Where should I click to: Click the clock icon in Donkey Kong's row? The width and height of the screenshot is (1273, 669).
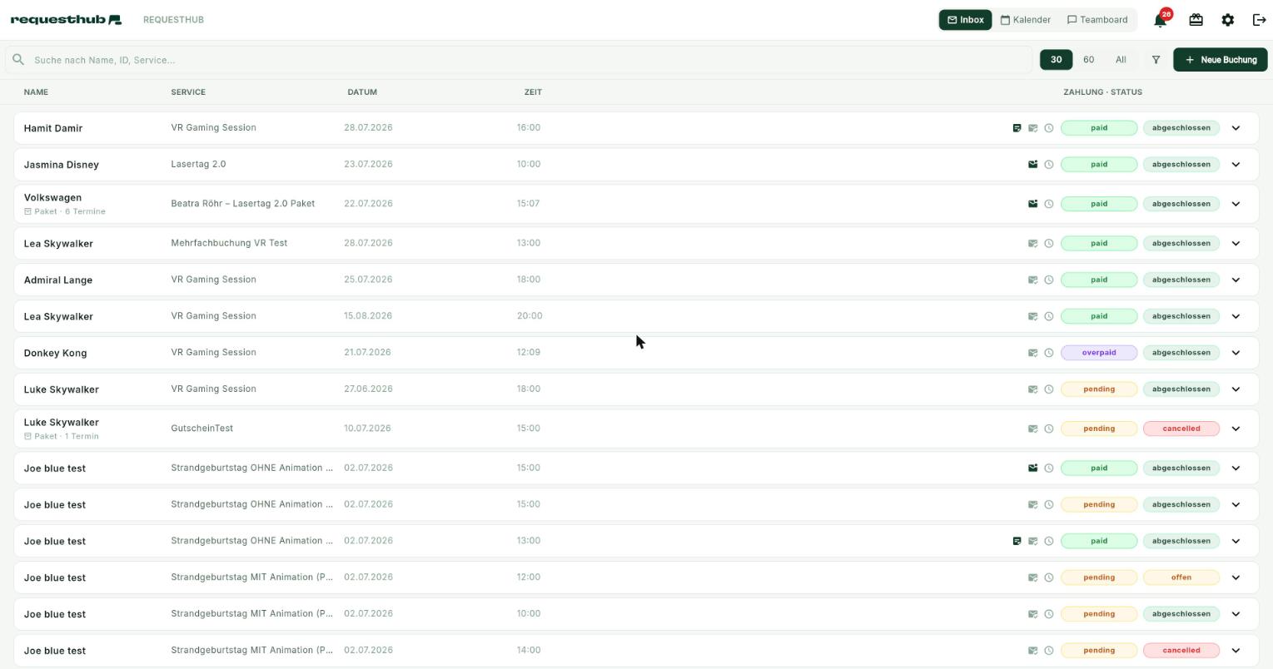click(1049, 353)
